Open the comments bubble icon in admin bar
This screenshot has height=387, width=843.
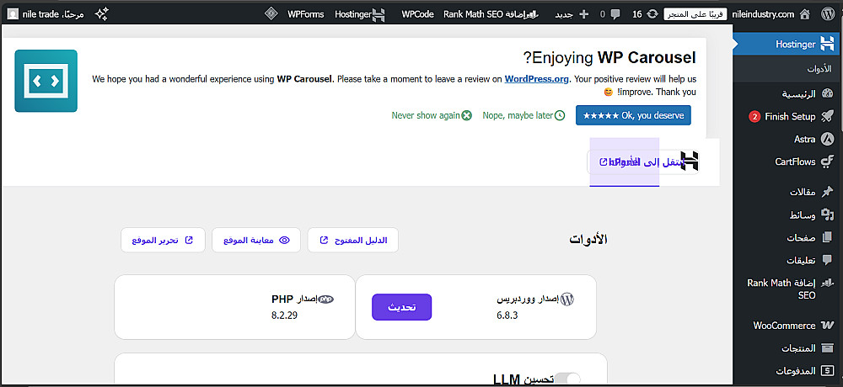[x=615, y=14]
